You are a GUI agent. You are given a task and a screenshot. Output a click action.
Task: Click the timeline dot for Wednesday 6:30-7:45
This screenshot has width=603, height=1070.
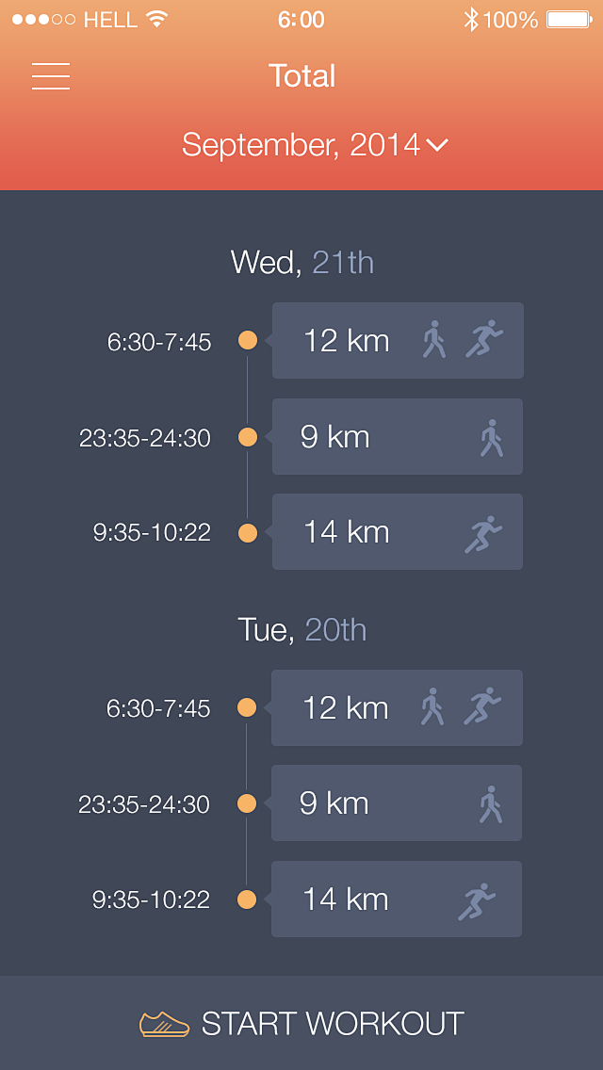pos(248,340)
